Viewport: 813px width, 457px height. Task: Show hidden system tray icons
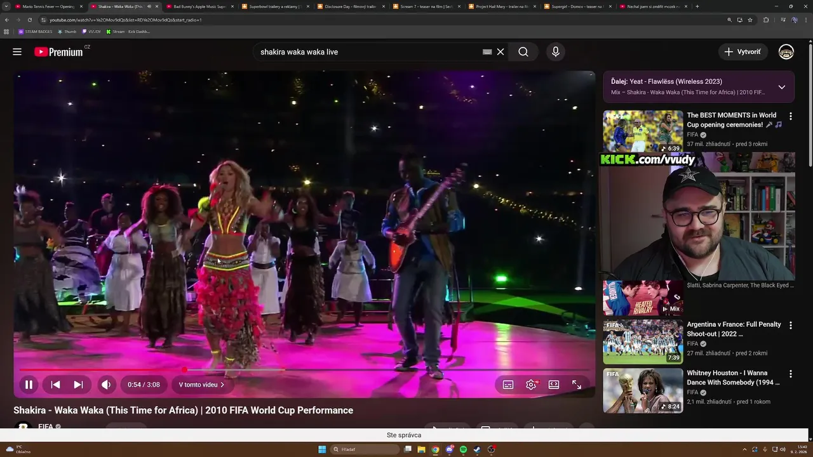pyautogui.click(x=746, y=449)
